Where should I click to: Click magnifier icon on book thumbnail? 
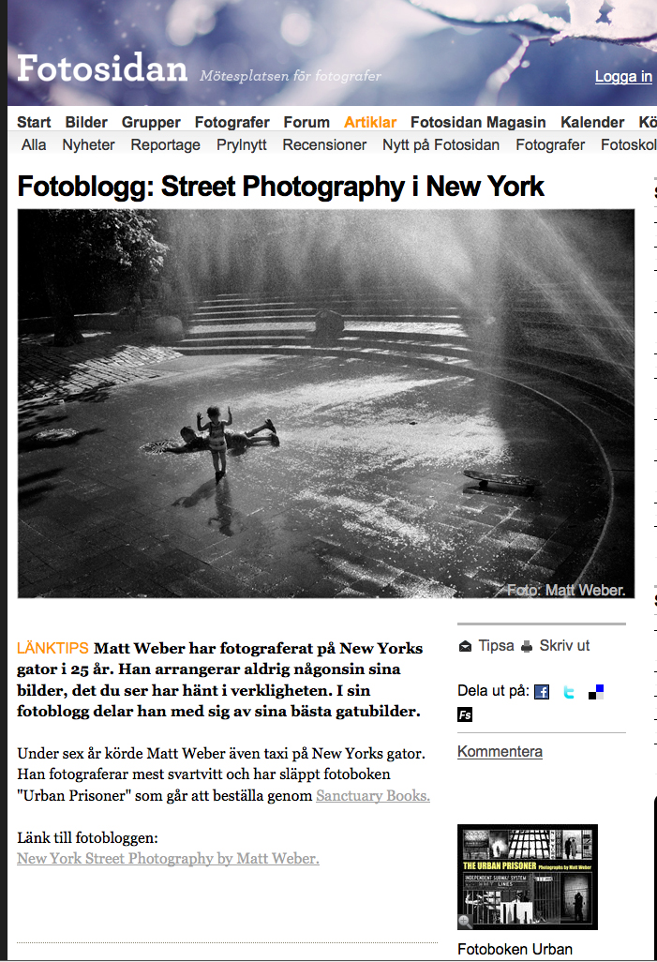(x=466, y=921)
